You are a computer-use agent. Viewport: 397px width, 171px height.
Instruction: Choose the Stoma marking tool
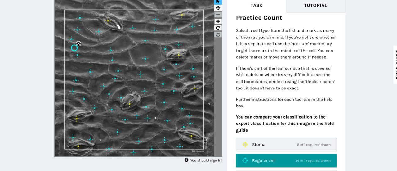coord(286,145)
